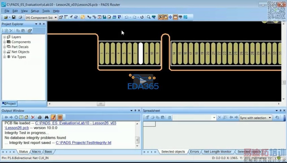The image size is (287, 163).
Task: Click the horizontal scrollbar thumb under the canvas
Action: [101, 104]
